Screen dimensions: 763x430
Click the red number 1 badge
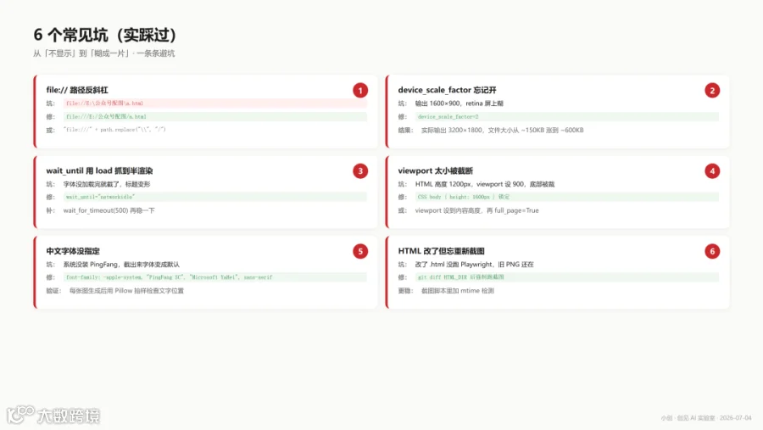click(360, 91)
